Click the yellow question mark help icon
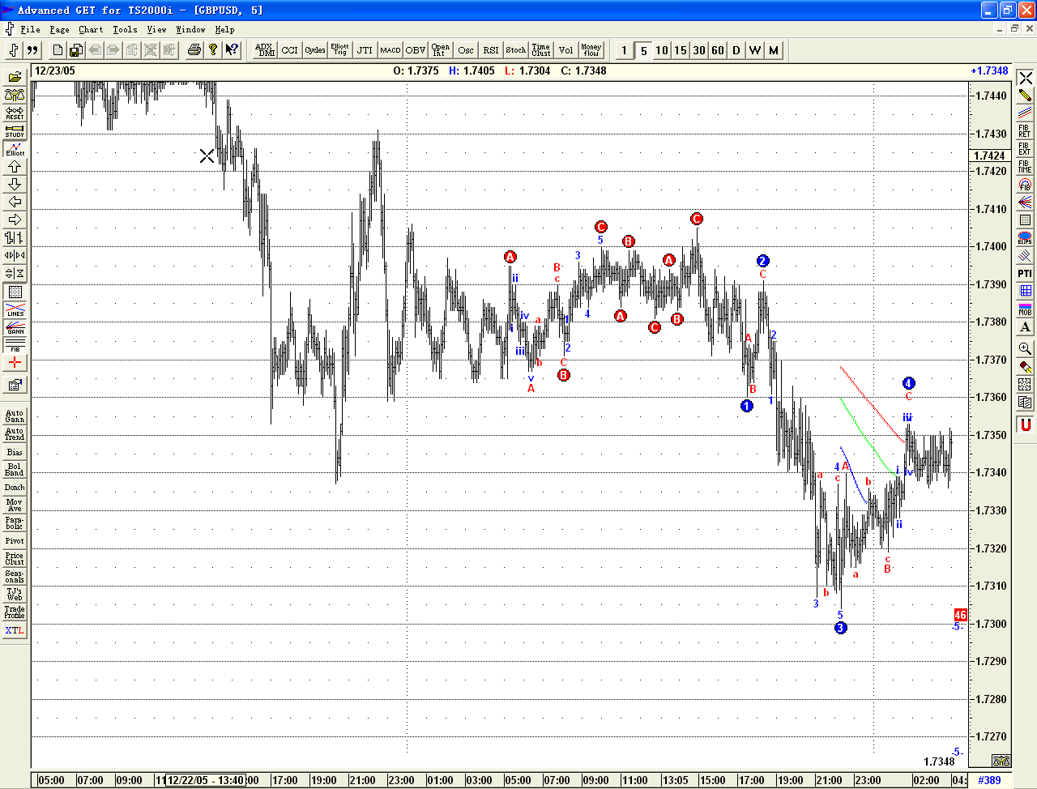Viewport: 1037px width, 789px height. point(213,50)
